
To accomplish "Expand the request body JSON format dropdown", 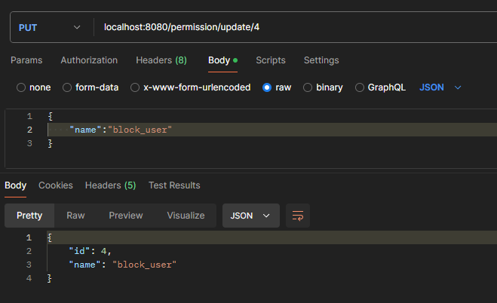I will point(440,87).
